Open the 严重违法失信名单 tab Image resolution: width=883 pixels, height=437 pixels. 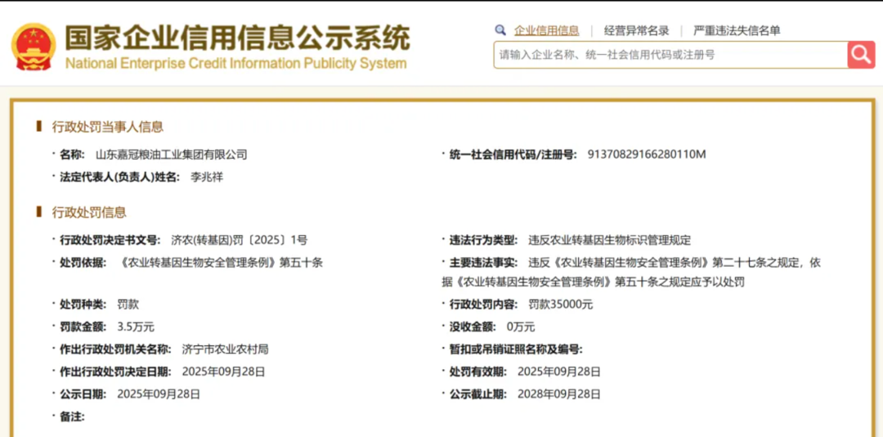click(736, 30)
